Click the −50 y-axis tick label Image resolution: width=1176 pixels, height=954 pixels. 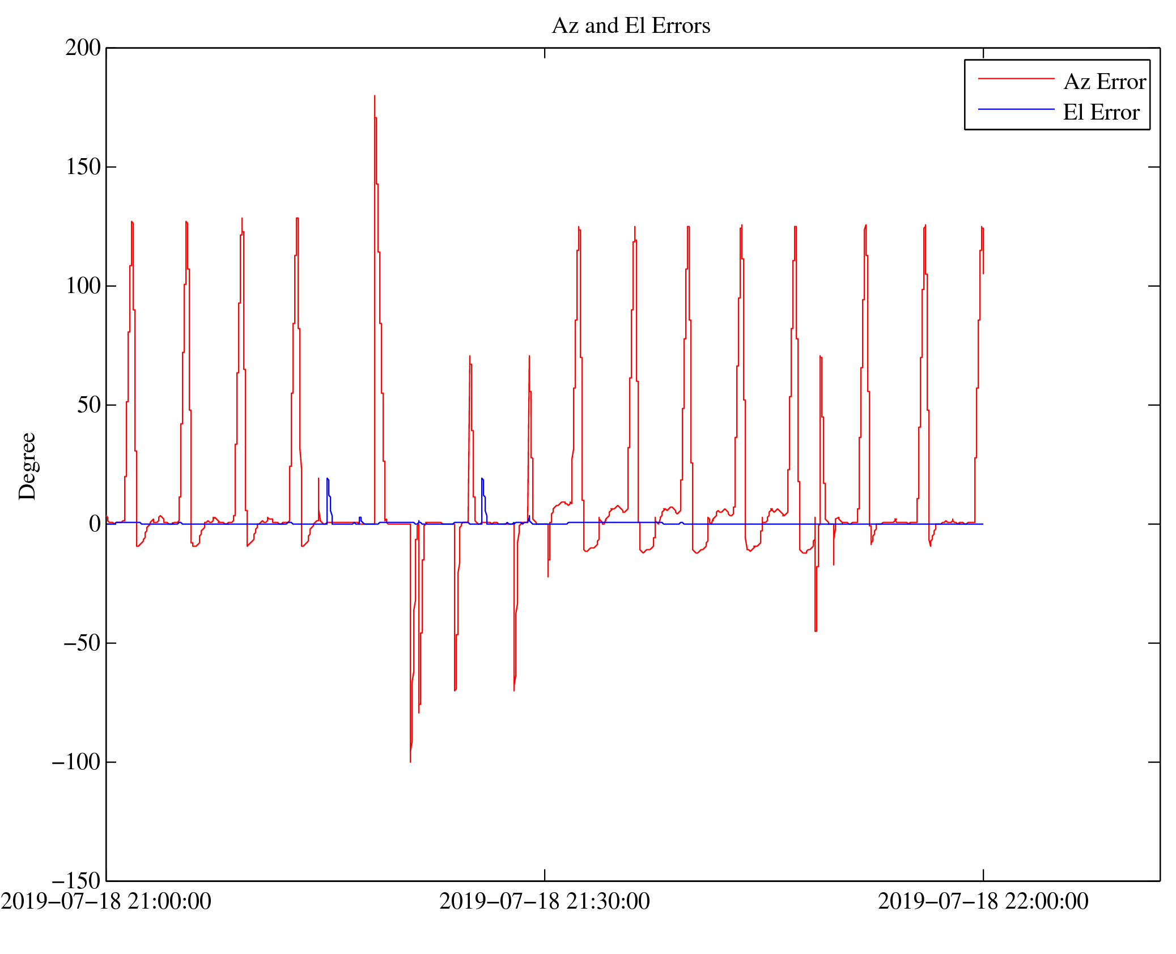coord(82,643)
